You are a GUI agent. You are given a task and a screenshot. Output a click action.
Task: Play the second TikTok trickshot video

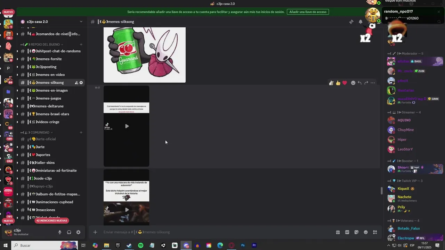point(127,210)
